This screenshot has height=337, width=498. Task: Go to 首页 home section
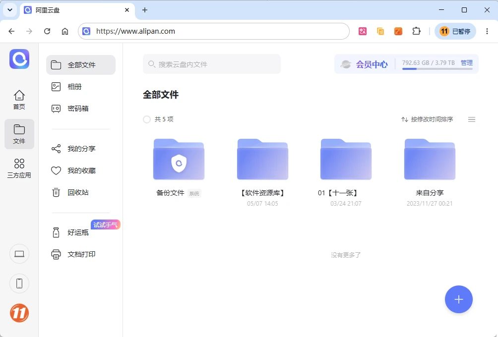(19, 100)
